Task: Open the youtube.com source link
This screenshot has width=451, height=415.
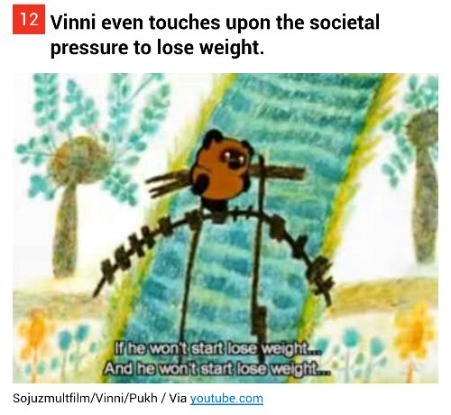Action: point(226,398)
